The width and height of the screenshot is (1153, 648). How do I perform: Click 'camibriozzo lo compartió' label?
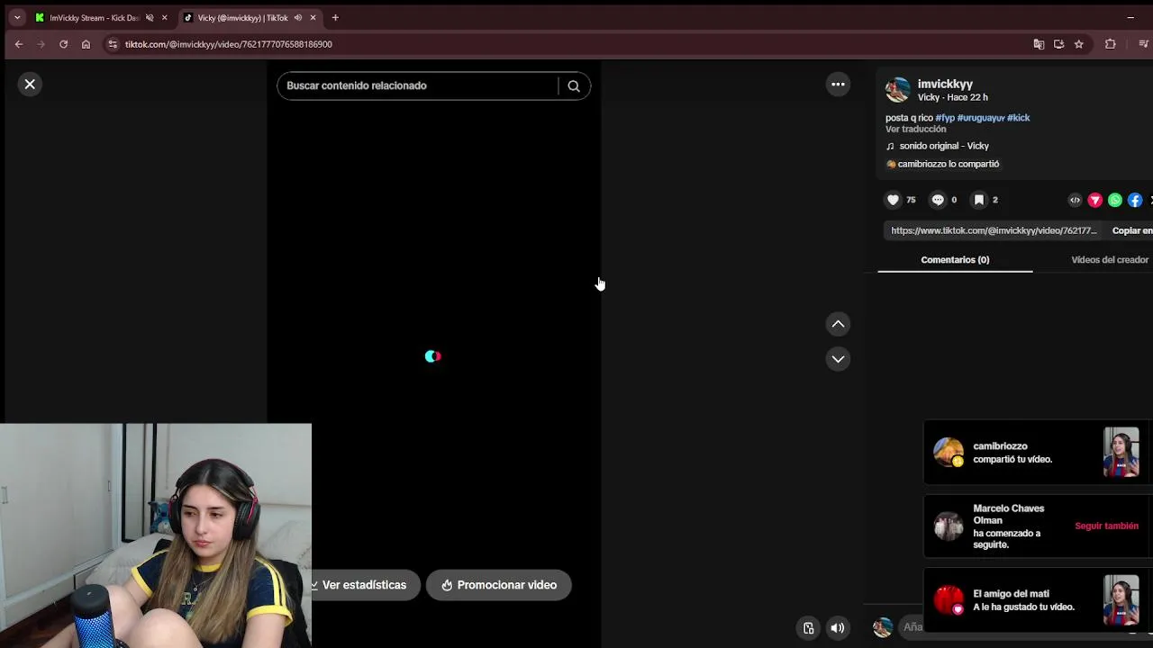coord(942,164)
